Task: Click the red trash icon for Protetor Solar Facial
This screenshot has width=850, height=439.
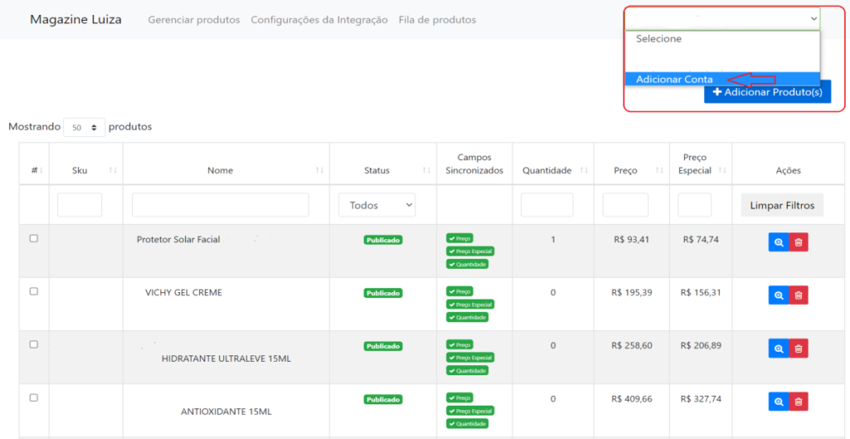Action: pos(799,242)
